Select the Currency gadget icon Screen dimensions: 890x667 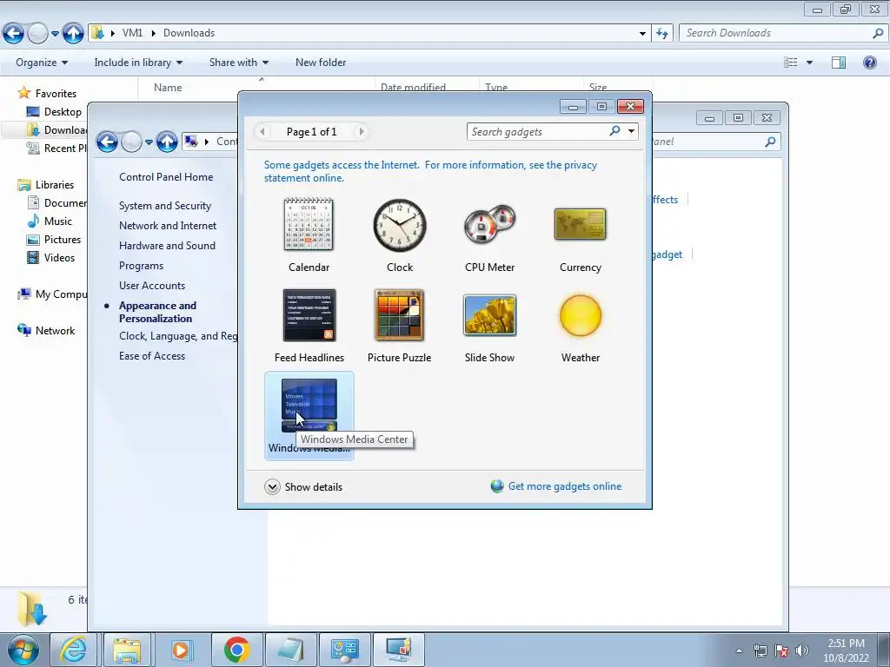[580, 224]
